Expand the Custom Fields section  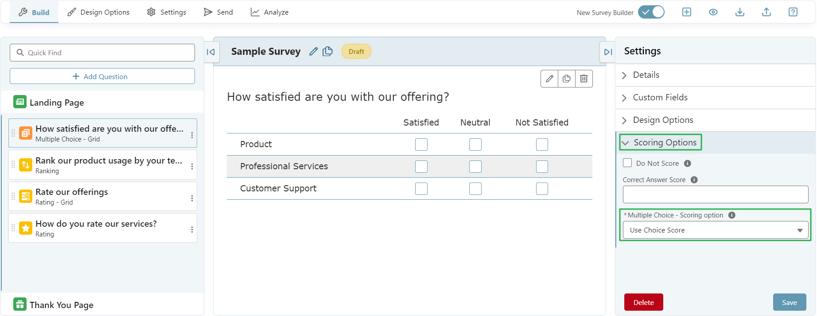click(715, 98)
